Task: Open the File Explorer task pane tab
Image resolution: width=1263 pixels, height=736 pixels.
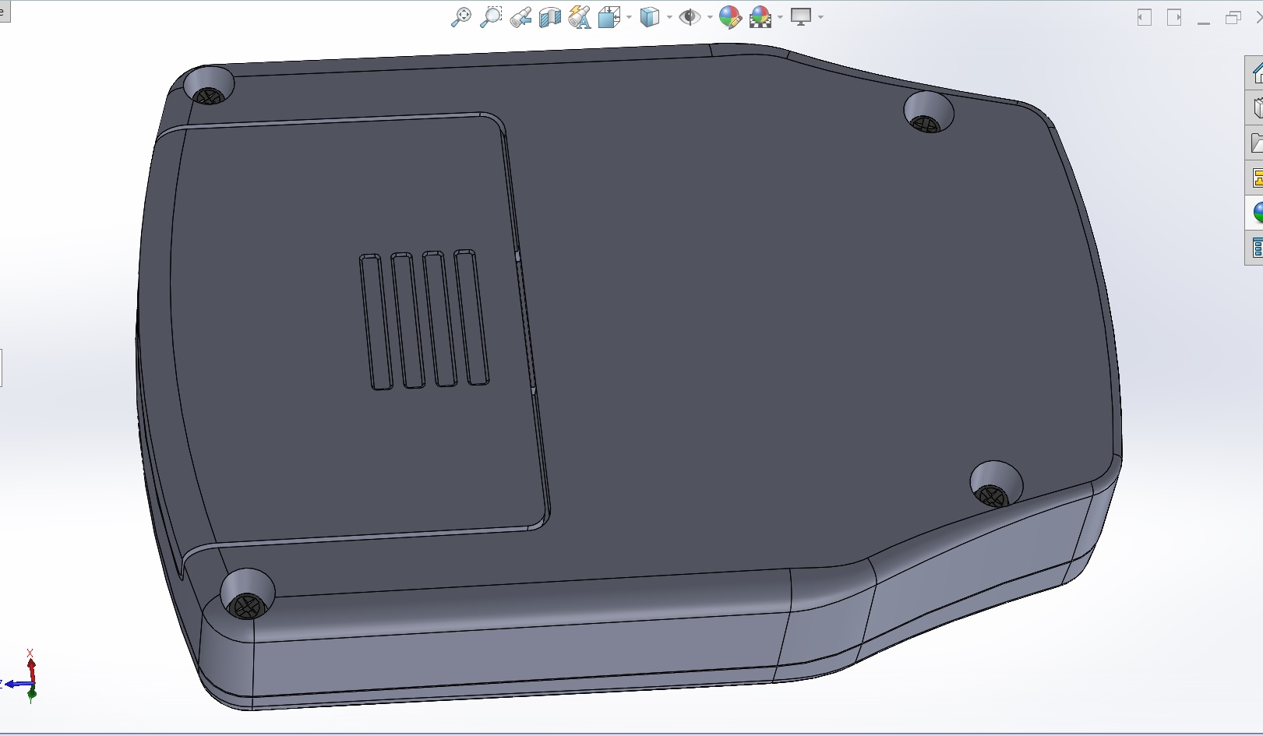Action: point(1255,143)
